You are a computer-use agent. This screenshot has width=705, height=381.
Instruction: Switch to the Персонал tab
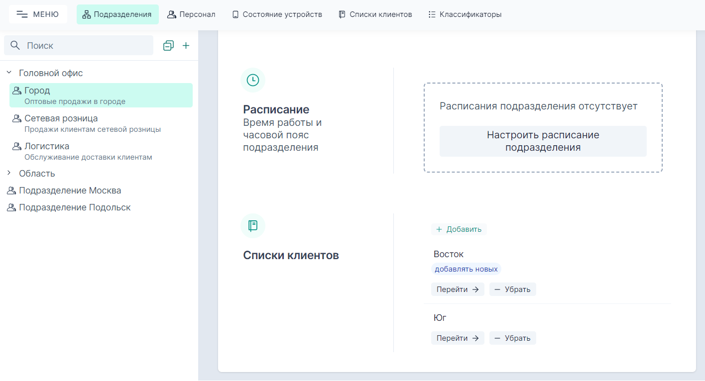192,14
